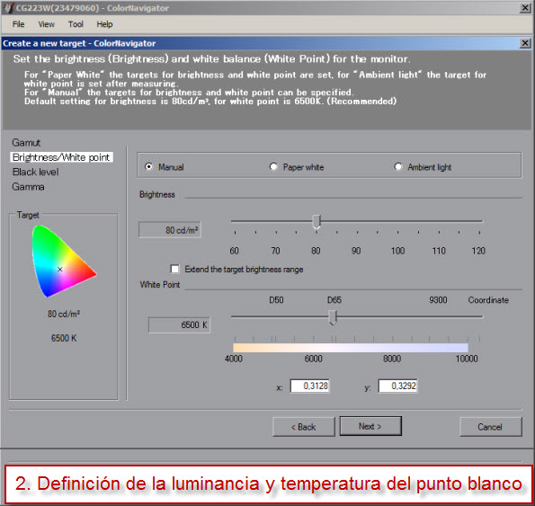Click the White Point slider thumb
Screen dimensions: 535x506
pyautogui.click(x=333, y=317)
